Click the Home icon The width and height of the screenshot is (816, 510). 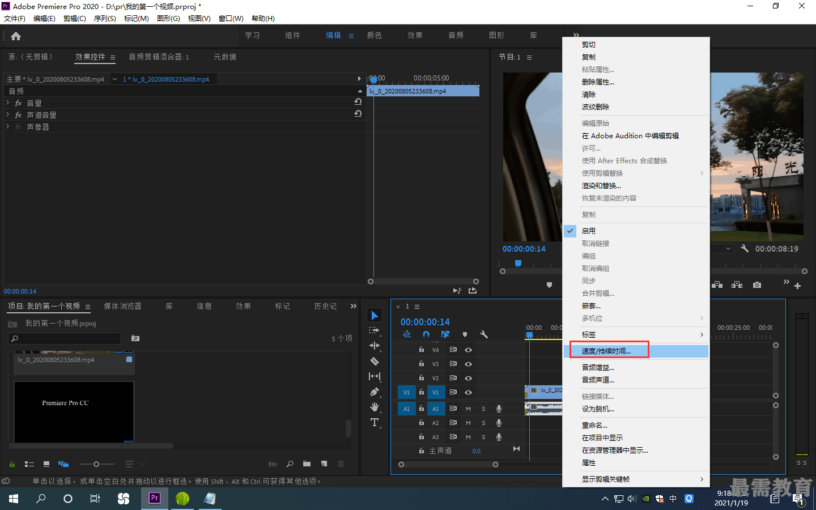pos(16,36)
